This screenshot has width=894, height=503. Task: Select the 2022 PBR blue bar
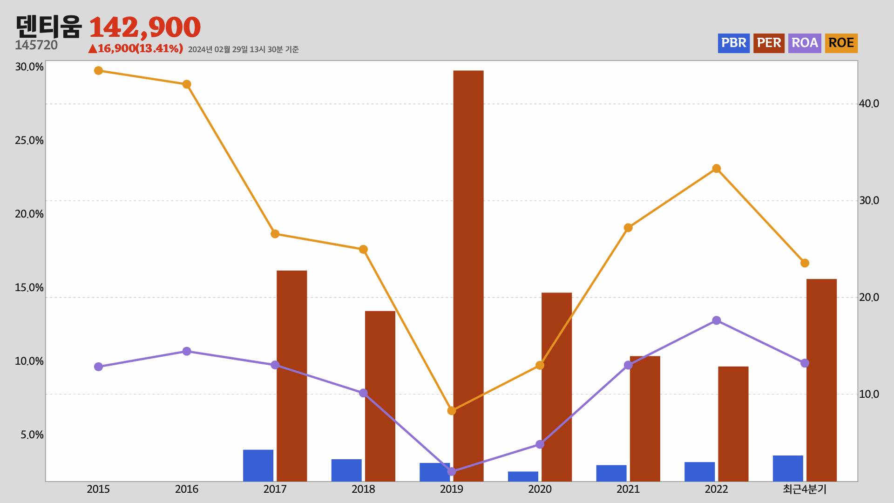click(699, 472)
